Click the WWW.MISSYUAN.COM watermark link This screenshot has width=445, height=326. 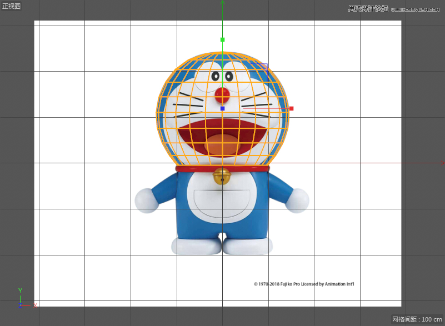[x=414, y=8]
